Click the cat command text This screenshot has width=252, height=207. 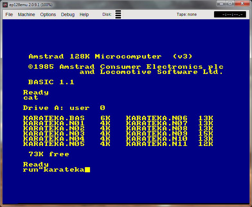click(31, 98)
